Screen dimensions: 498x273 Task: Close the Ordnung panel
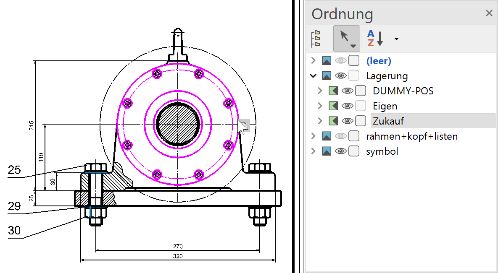click(x=489, y=13)
